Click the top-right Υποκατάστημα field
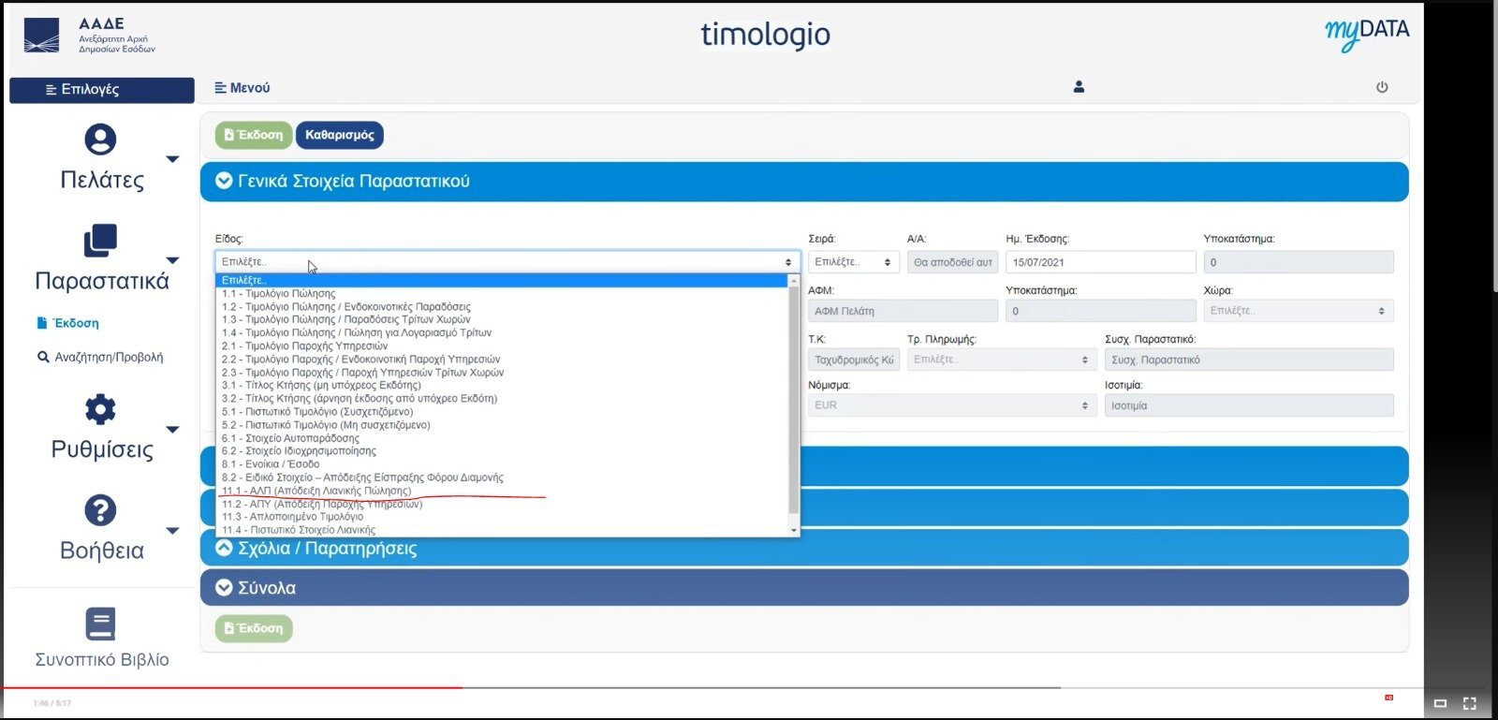 pos(1299,262)
